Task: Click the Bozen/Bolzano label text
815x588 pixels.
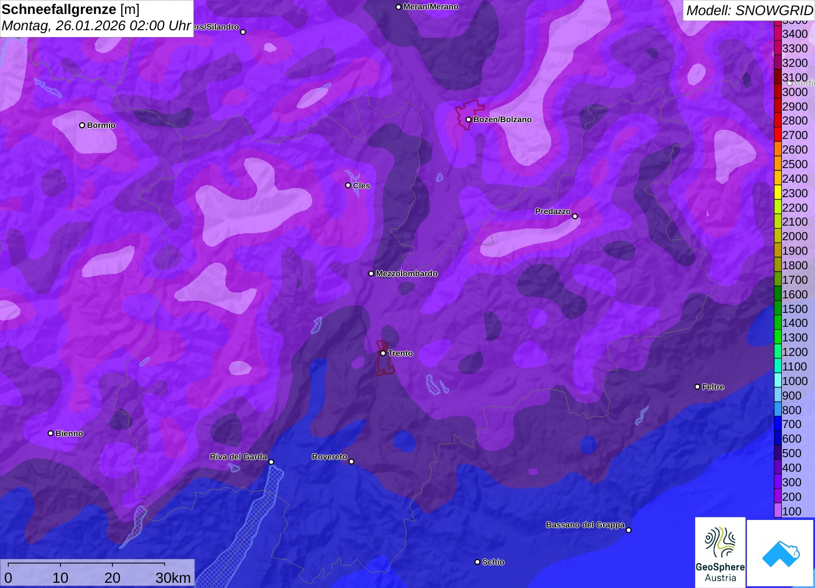Action: pos(502,119)
